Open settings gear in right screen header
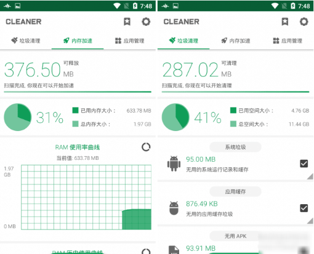 pyautogui.click(x=304, y=22)
